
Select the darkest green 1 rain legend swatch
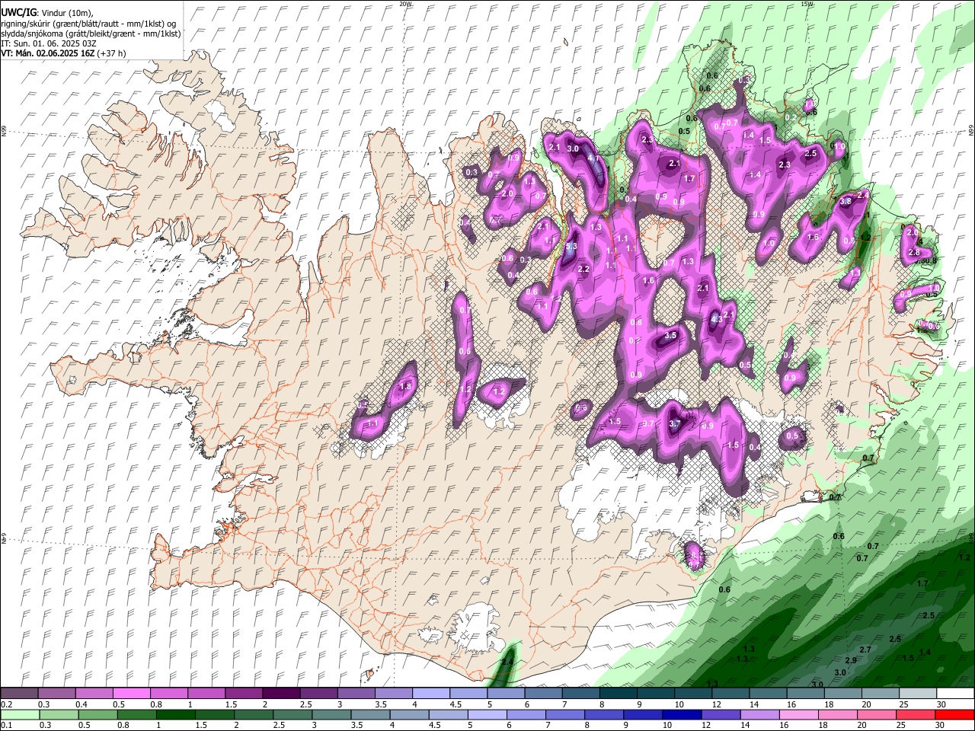[x=175, y=714]
